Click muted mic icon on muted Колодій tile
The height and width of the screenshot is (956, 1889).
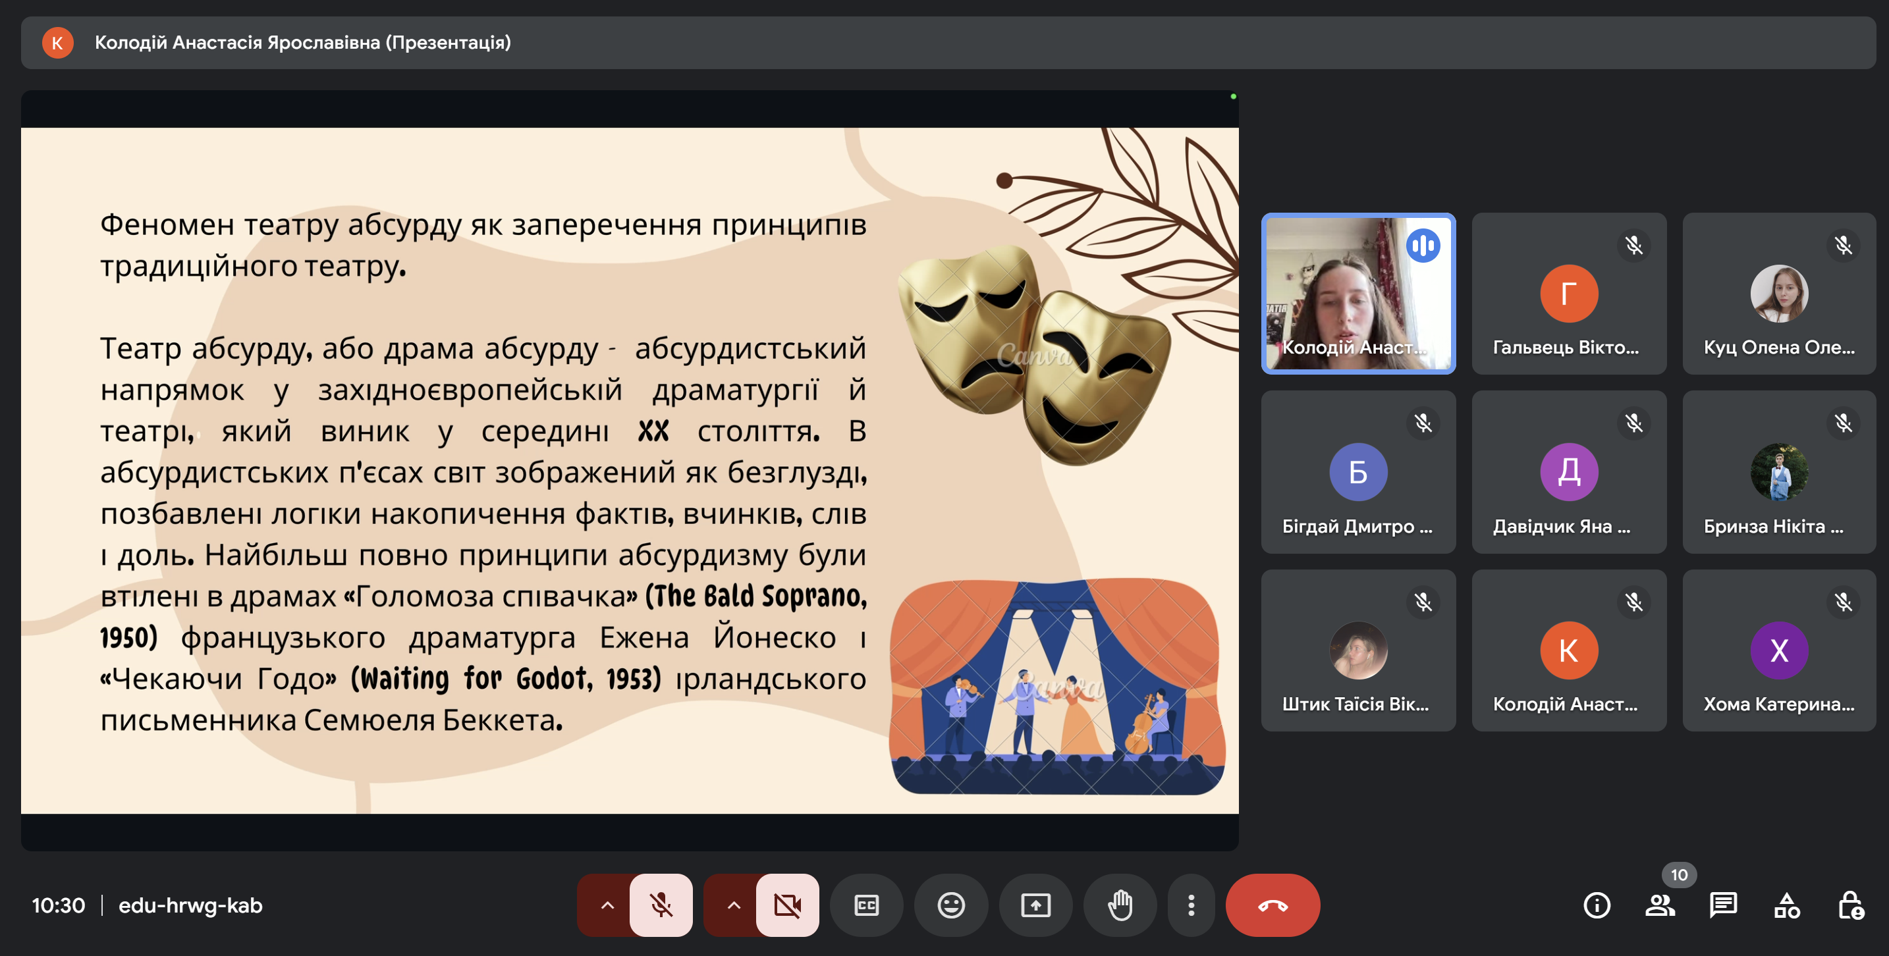tap(1633, 602)
